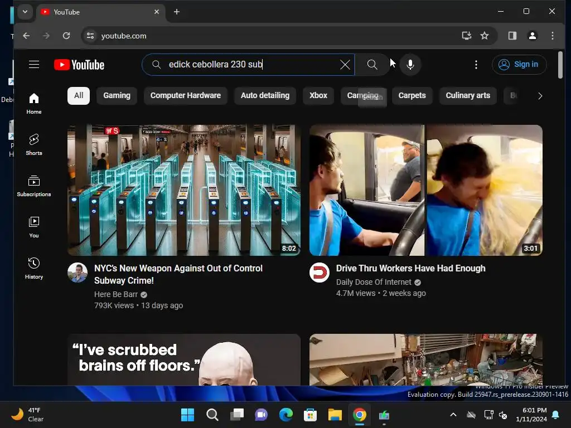The width and height of the screenshot is (571, 428).
Task: Click the Sign in button
Action: [519, 65]
